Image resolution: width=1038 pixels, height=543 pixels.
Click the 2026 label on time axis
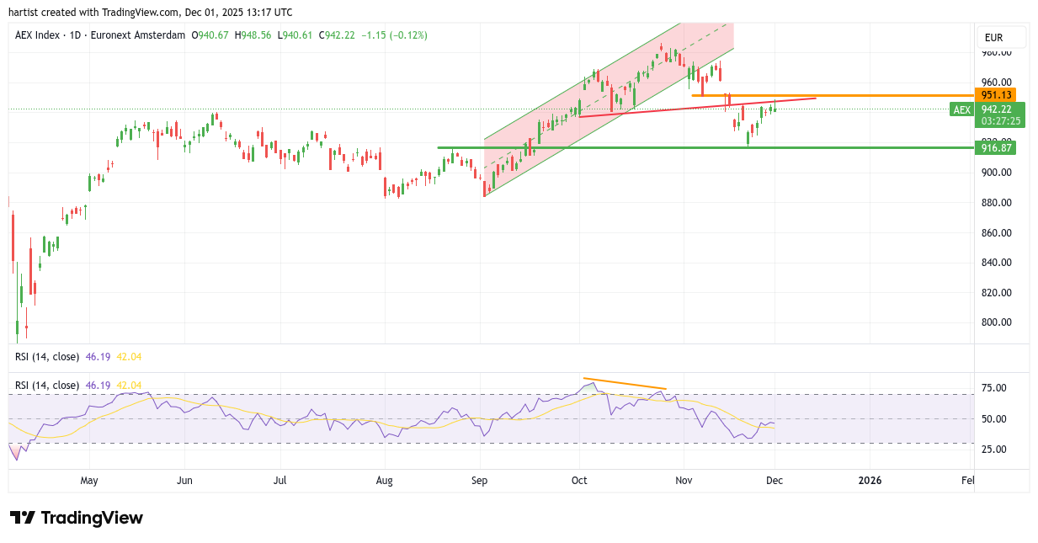tap(870, 481)
